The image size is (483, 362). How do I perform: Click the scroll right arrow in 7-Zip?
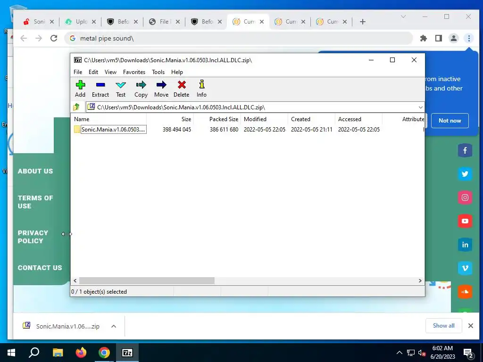click(420, 281)
